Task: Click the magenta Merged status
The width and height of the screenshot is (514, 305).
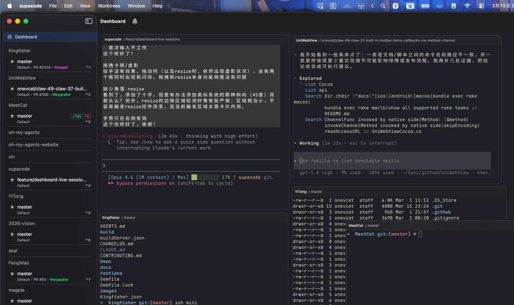Action: 61,68
